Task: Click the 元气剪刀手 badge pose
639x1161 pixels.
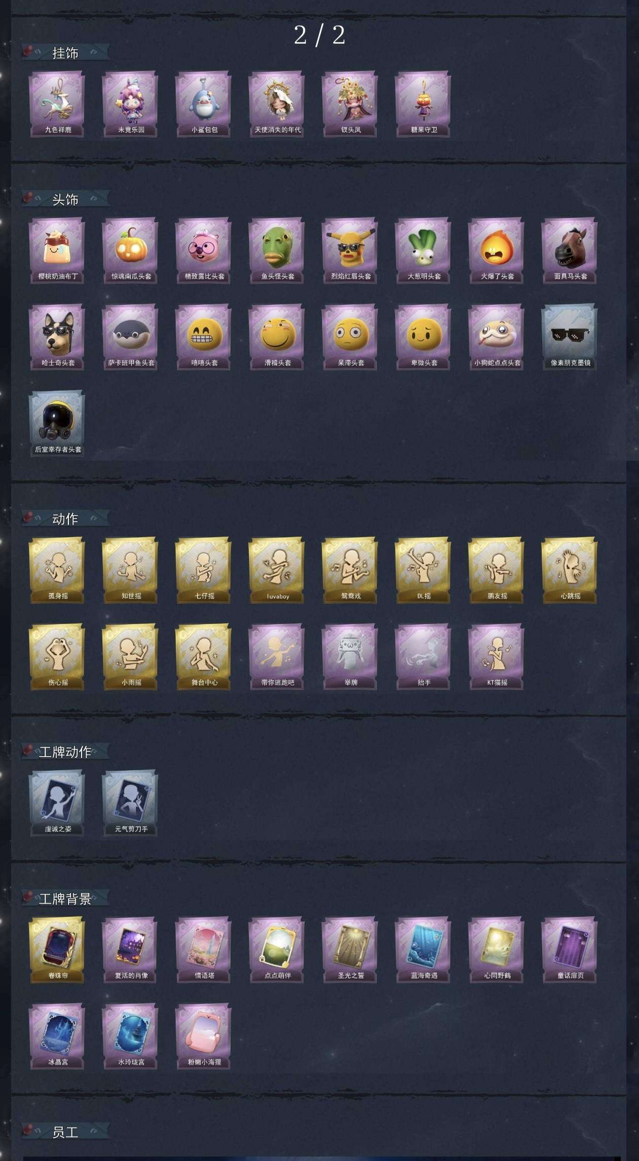Action: click(130, 803)
